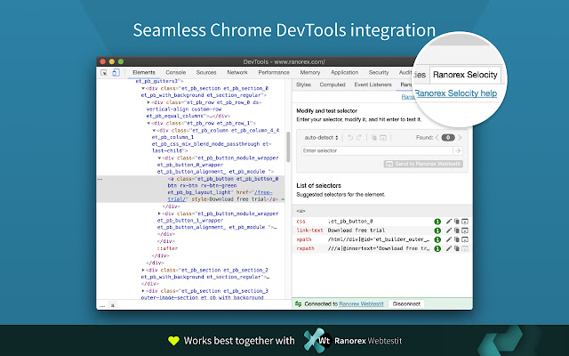
Task: Go to previous found match arrow
Action: [437, 138]
